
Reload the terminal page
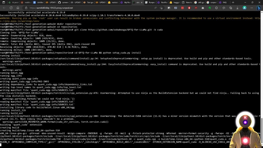click(x=11, y=8)
